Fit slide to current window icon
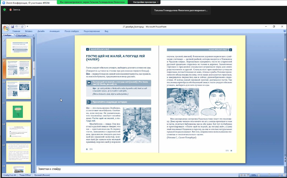The image size is (287, 178). point(284,175)
